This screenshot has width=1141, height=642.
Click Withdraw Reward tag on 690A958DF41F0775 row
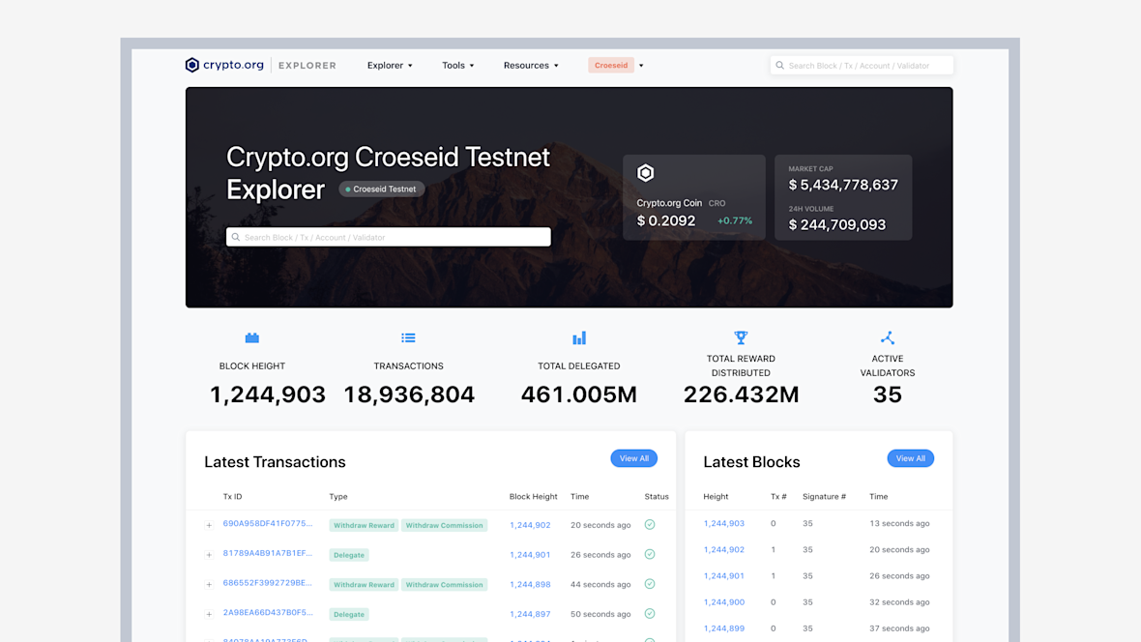(x=364, y=526)
